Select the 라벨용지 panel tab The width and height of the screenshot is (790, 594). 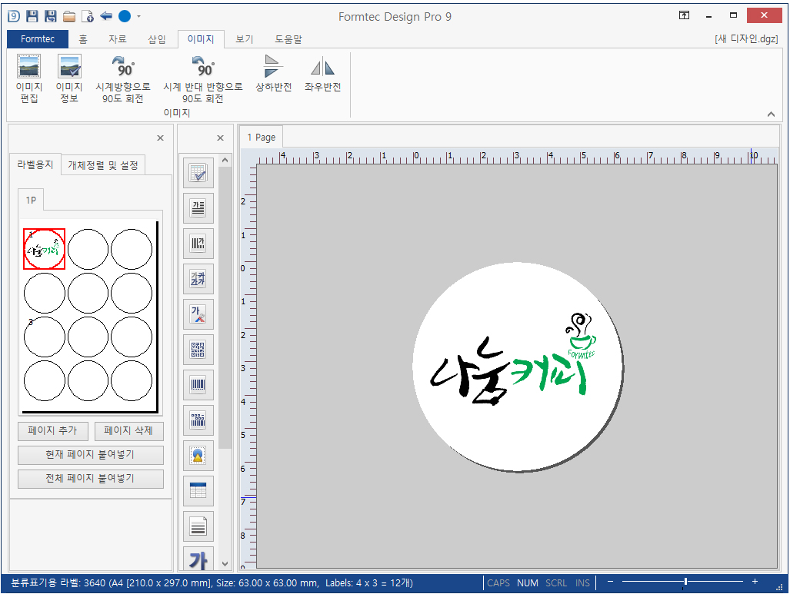tap(35, 164)
